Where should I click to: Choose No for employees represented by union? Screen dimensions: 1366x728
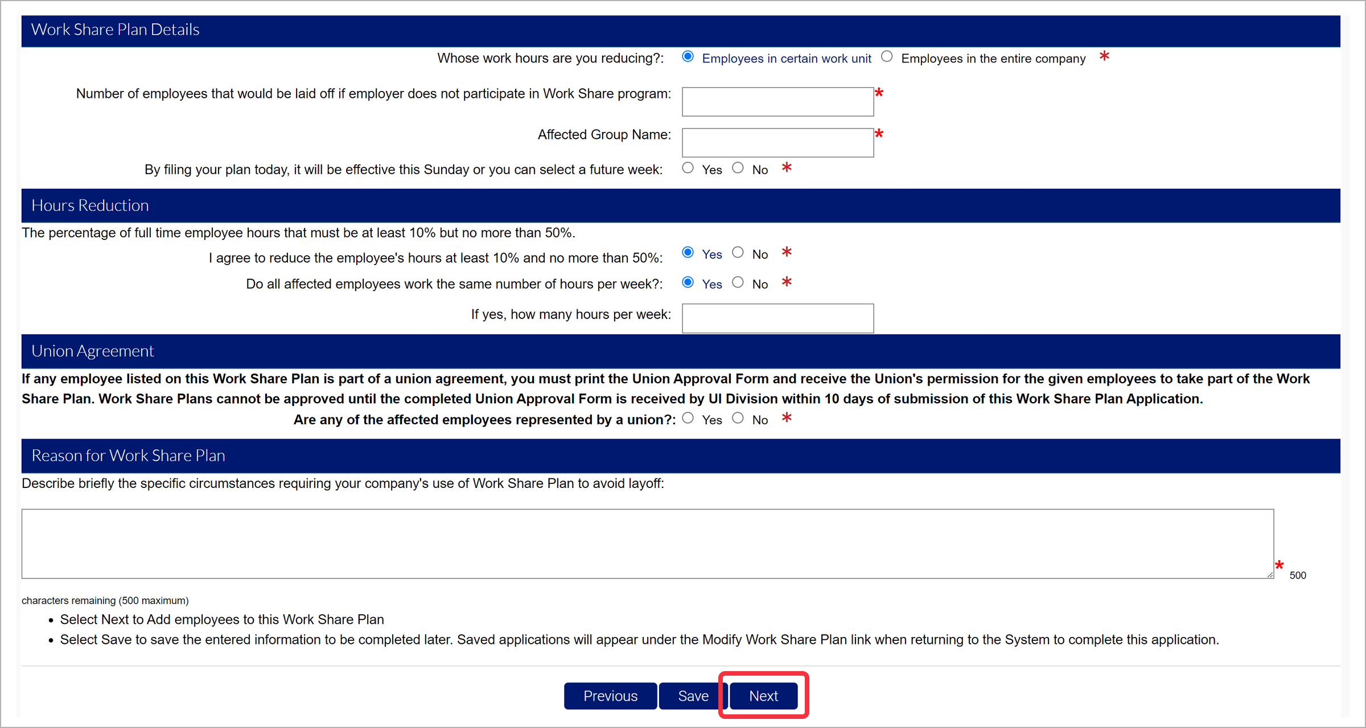tap(738, 418)
